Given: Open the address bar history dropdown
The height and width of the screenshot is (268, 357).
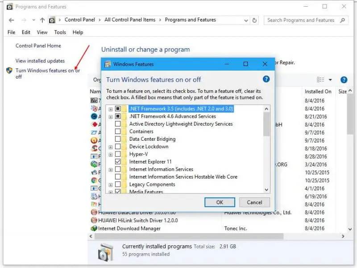Looking at the screenshot, I should (246, 21).
